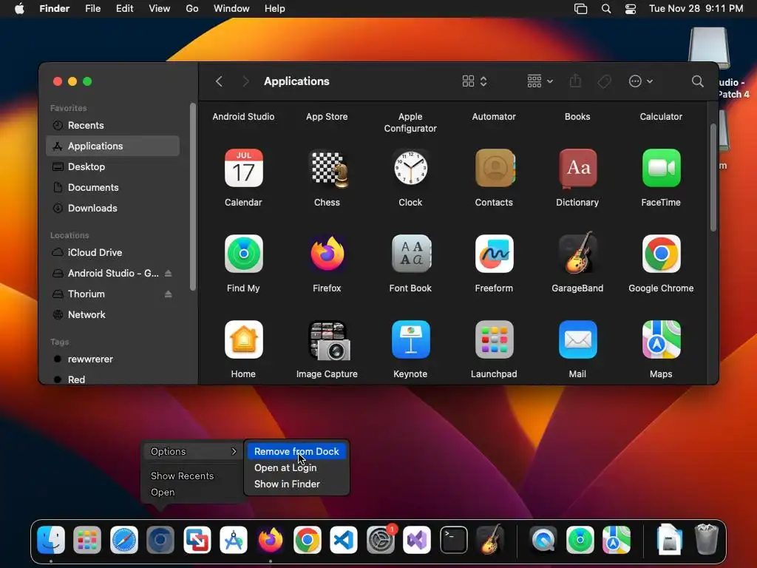Select Maps in the Applications window
Screen dimensions: 757x568
662,339
